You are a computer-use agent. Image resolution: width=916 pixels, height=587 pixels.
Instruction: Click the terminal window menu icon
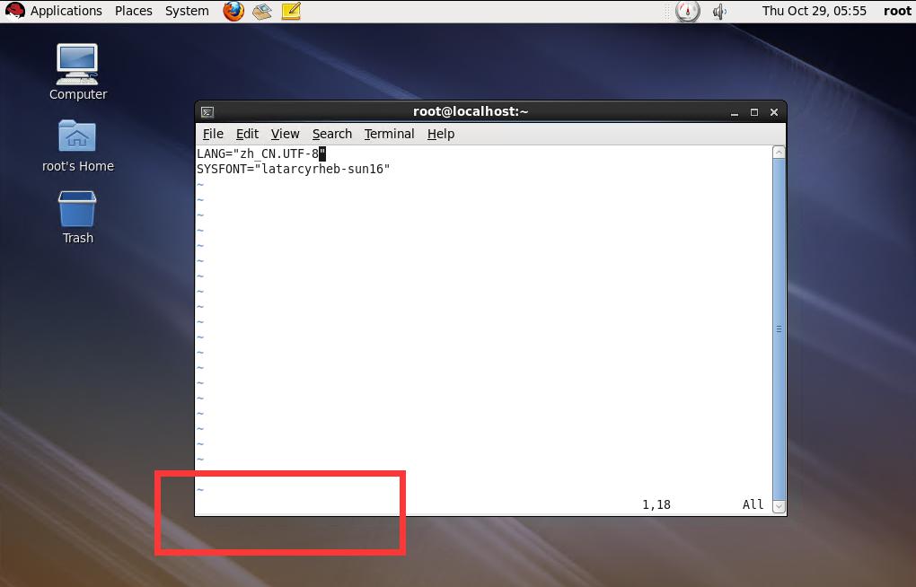pyautogui.click(x=207, y=112)
